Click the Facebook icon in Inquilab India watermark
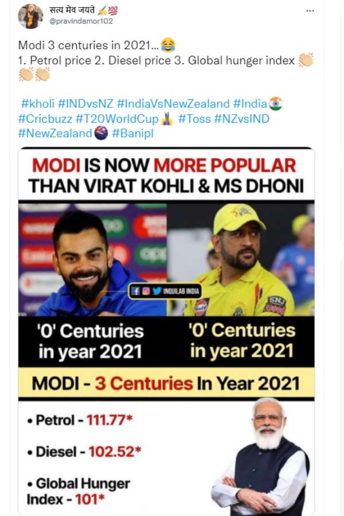The height and width of the screenshot is (516, 344). [x=135, y=291]
